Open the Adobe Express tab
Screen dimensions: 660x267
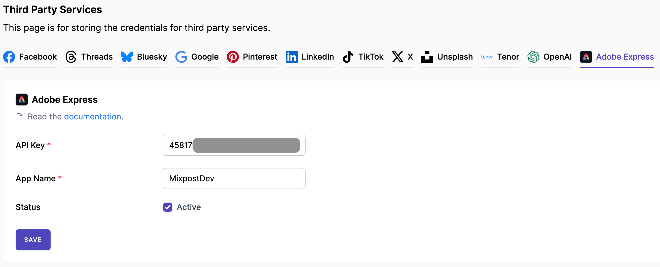(x=617, y=57)
